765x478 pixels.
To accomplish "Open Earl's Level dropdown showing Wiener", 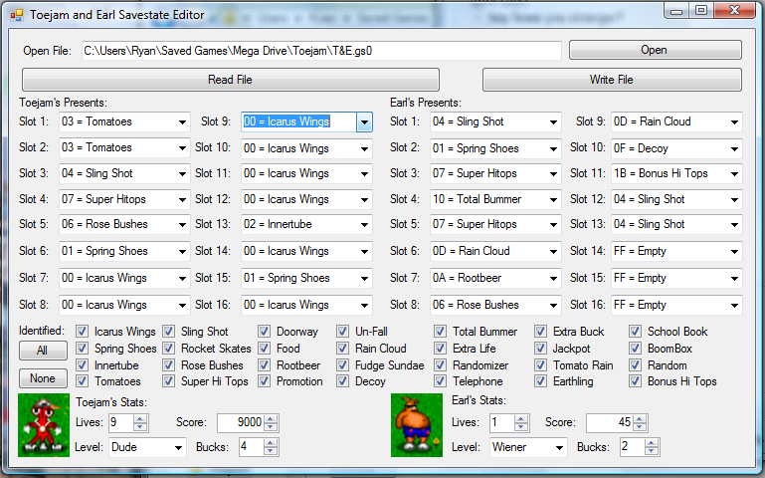I will (x=559, y=448).
